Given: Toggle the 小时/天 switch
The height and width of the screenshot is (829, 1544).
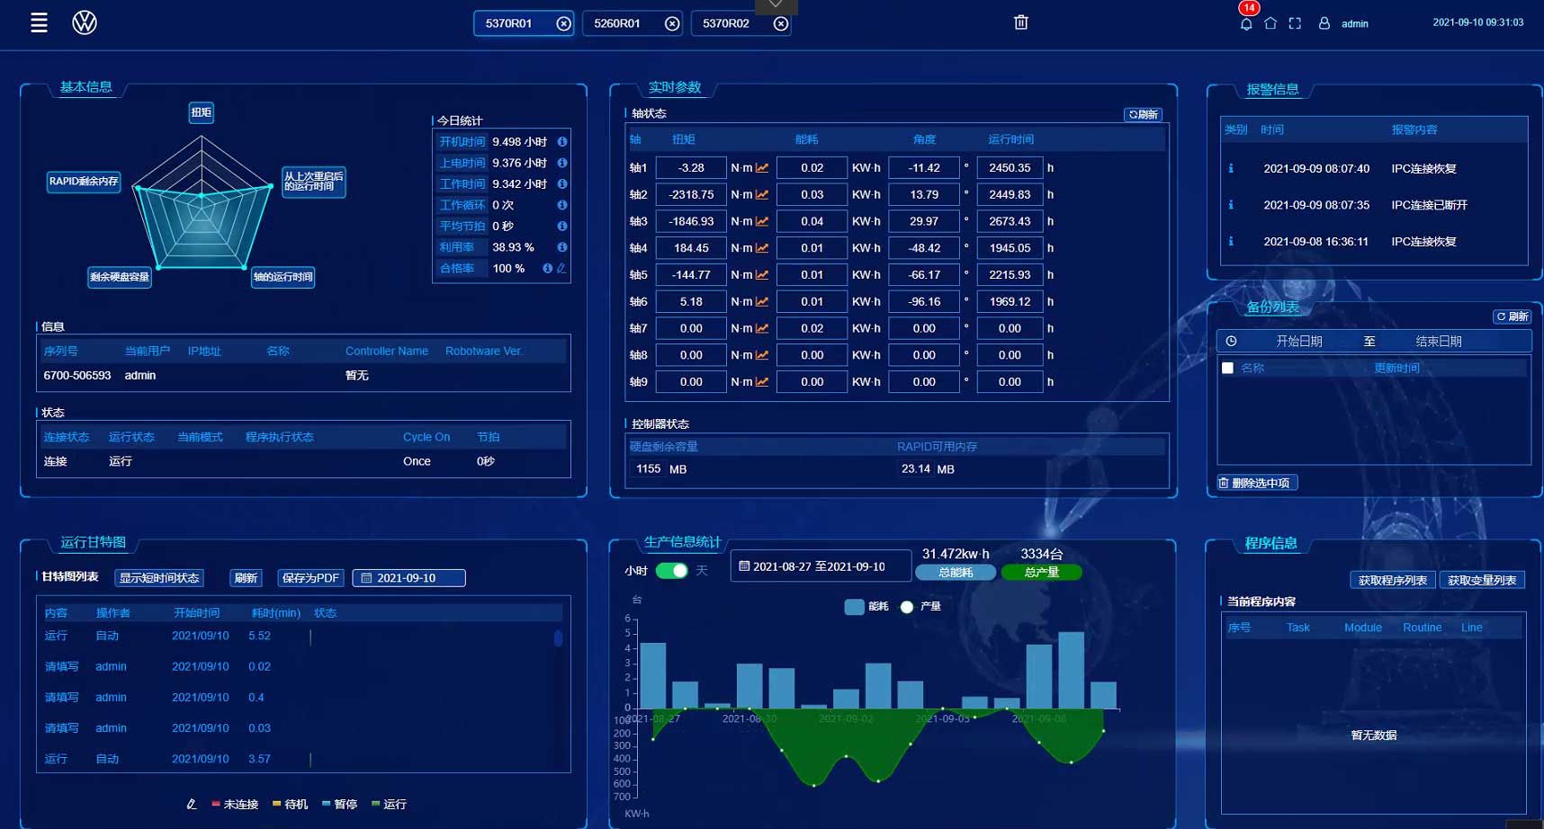Looking at the screenshot, I should pos(671,571).
